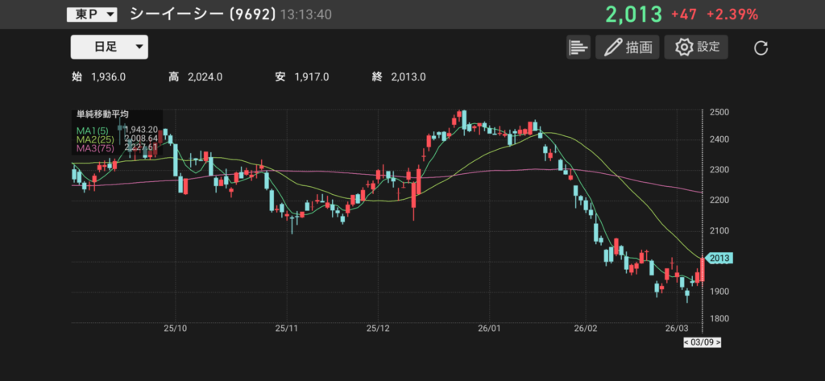Screen dimensions: 825x381
Task: Select the 単純移動平均 indicator label
Action: pyautogui.click(x=102, y=115)
